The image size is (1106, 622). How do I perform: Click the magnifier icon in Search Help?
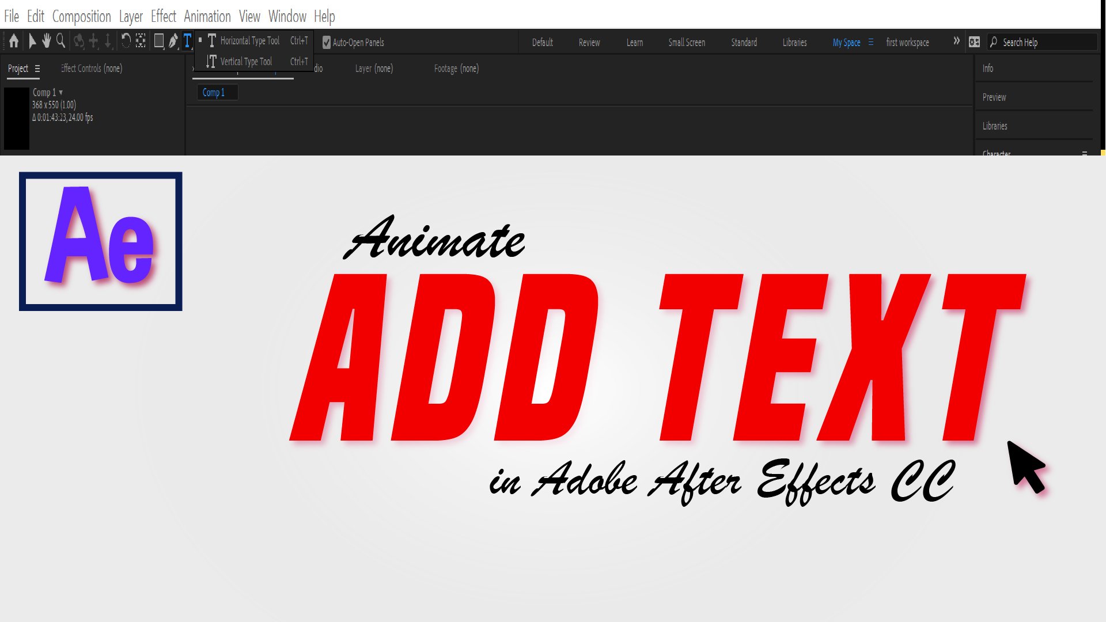[994, 42]
